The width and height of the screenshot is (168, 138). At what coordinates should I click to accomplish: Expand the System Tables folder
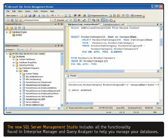tap(20, 74)
